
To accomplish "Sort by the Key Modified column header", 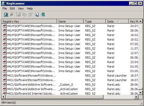I will 134,21.
